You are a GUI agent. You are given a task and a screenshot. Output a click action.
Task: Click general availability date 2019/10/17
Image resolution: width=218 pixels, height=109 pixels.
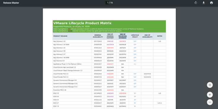point(98,64)
